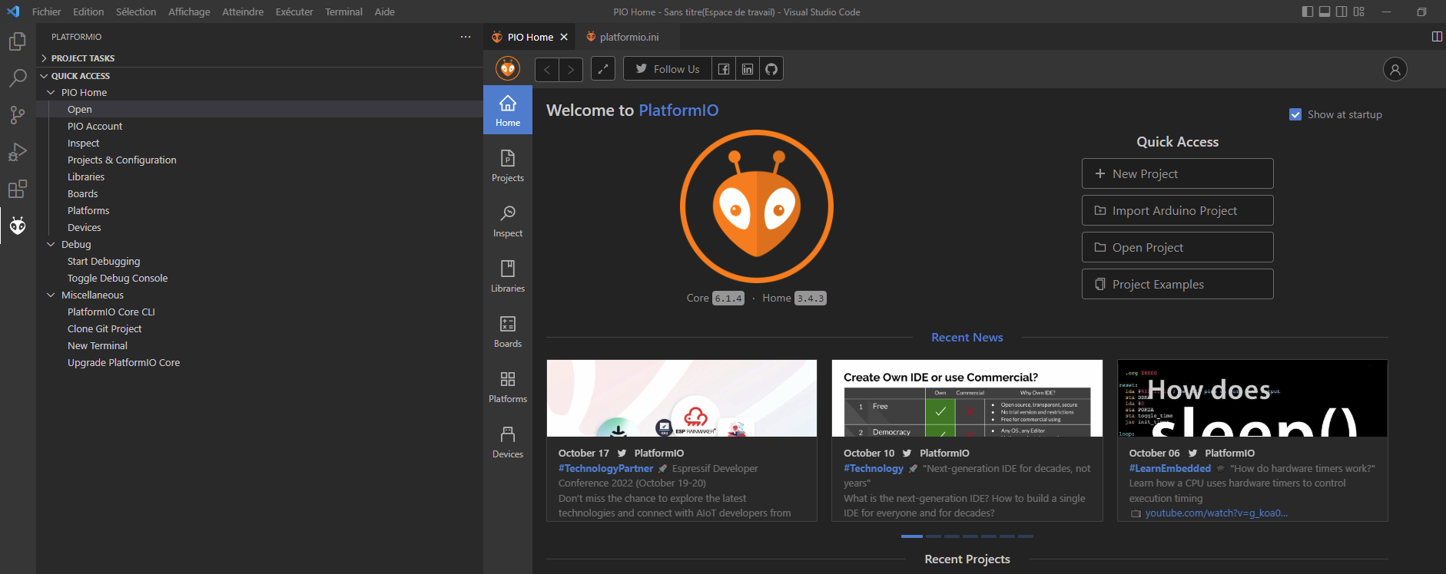This screenshot has width=1446, height=574.
Task: Click the PlatformIO panel more actions ellipsis
Action: (466, 37)
